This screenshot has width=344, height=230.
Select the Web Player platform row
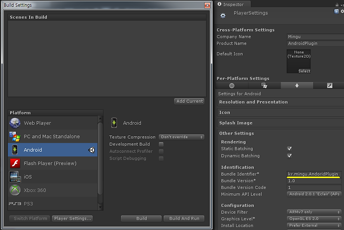click(53, 123)
